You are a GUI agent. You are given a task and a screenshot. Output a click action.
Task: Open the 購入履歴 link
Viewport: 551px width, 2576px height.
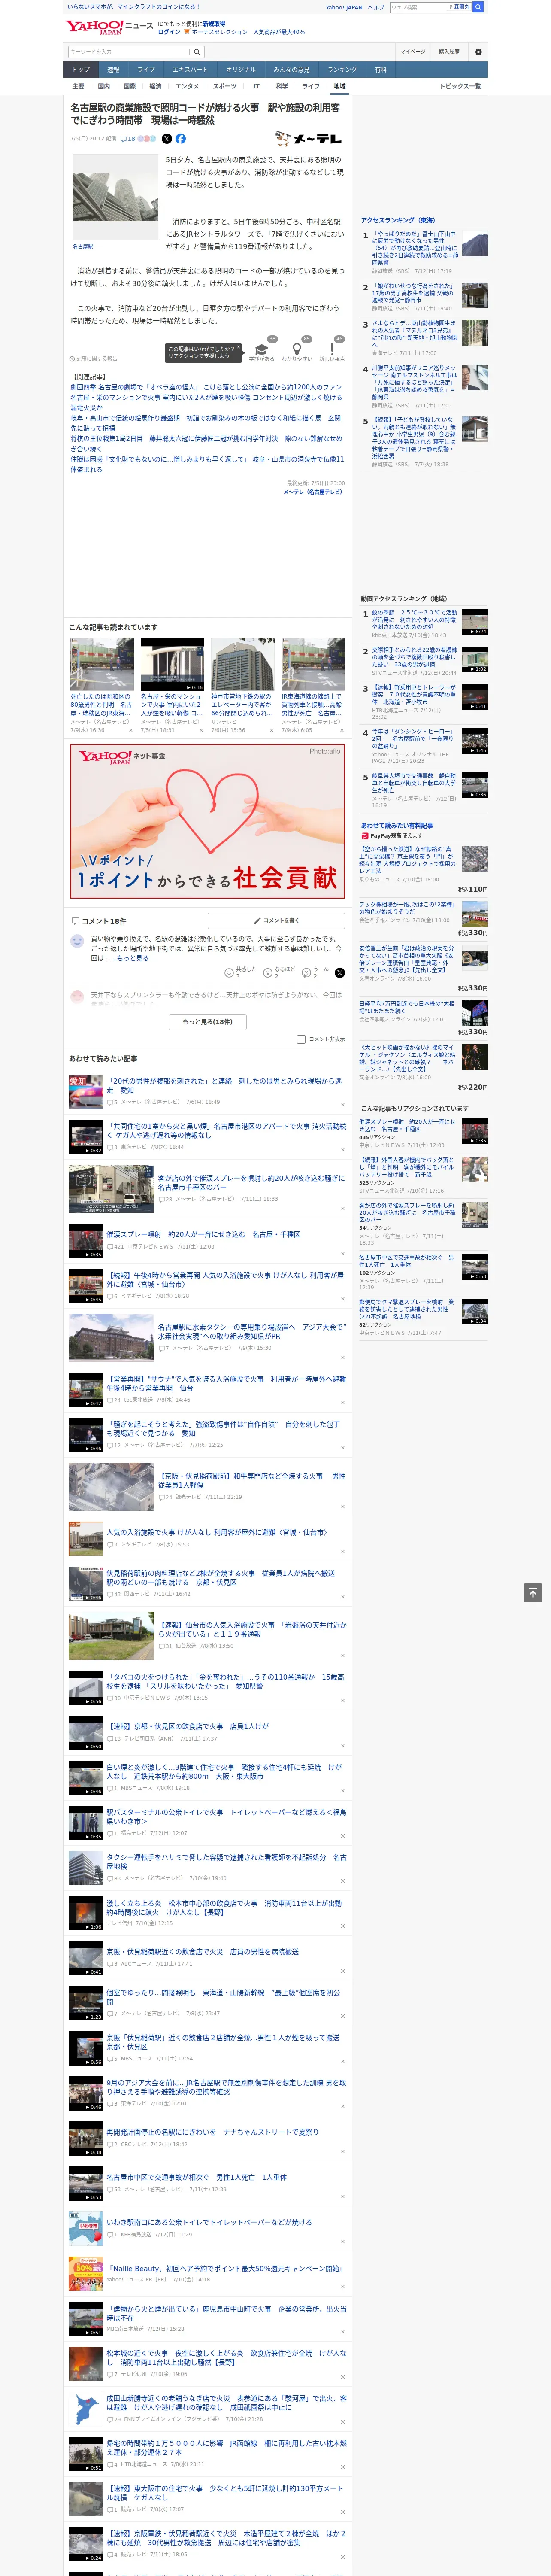pyautogui.click(x=449, y=52)
